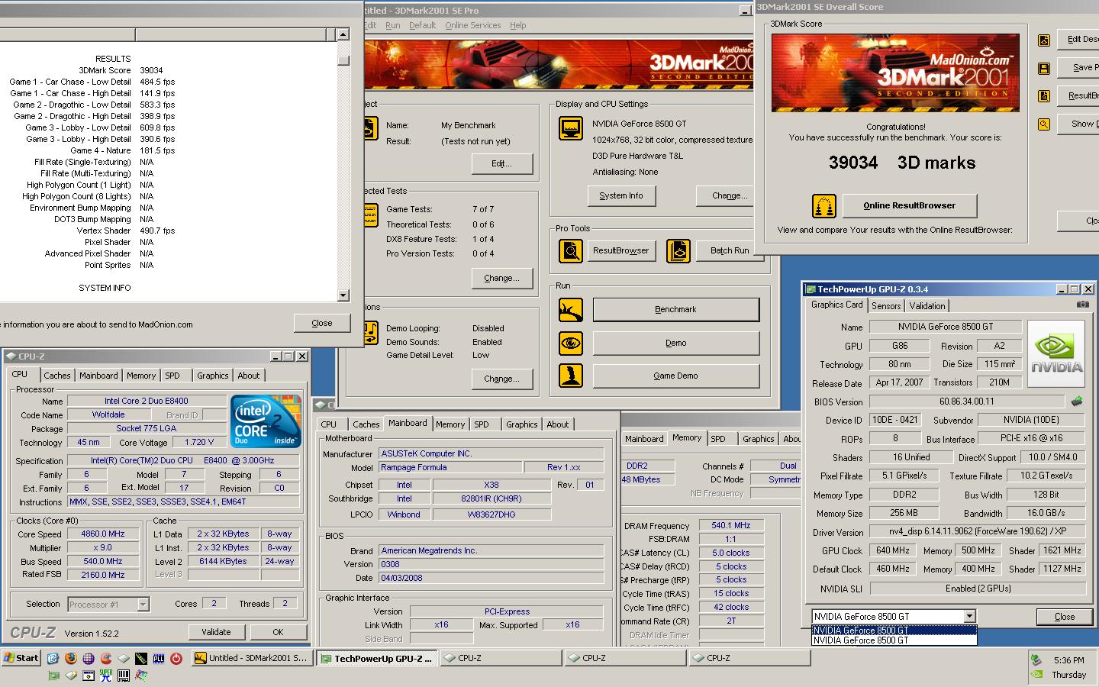Click the Benchmark run icon beside Benchmark button
This screenshot has height=687, width=1099.
[x=570, y=309]
